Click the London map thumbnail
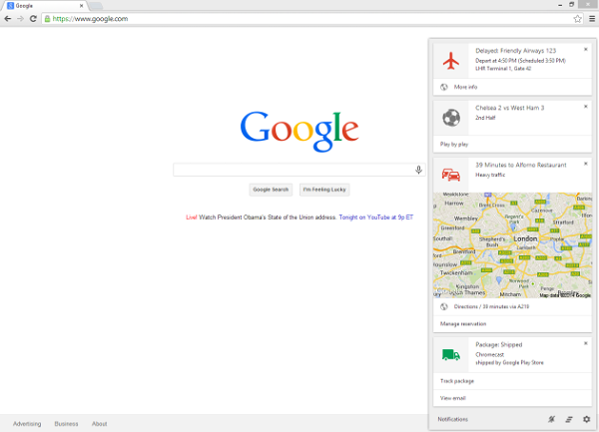 tap(512, 245)
